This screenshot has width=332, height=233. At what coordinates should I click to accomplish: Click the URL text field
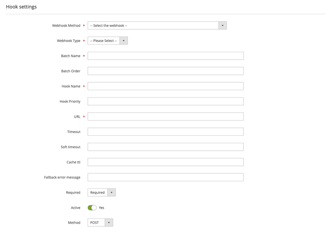coord(166,117)
